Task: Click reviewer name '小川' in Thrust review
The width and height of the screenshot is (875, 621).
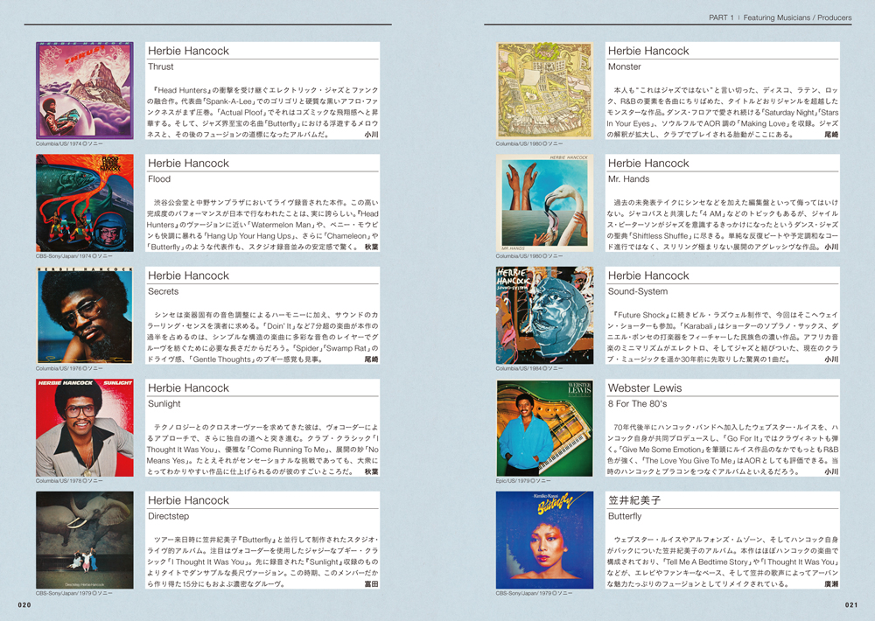Action: tap(372, 135)
